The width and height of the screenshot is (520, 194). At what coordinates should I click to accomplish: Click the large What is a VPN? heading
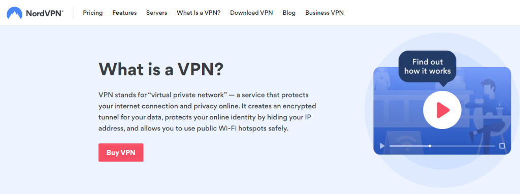(x=161, y=69)
